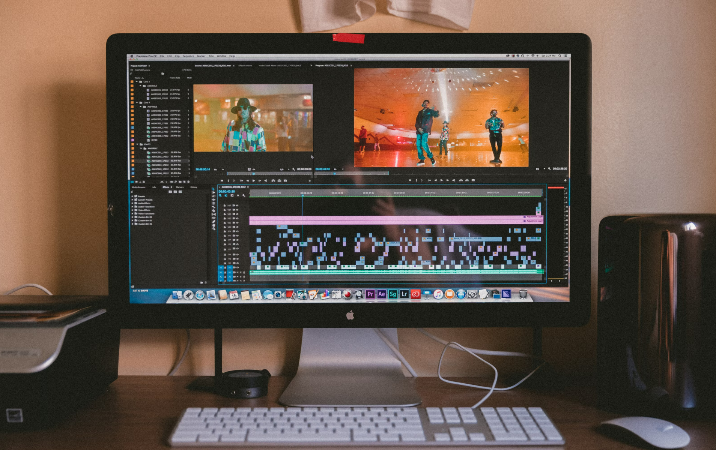Toggle V7 track eye visibility
This screenshot has height=450, width=716.
tap(237, 240)
